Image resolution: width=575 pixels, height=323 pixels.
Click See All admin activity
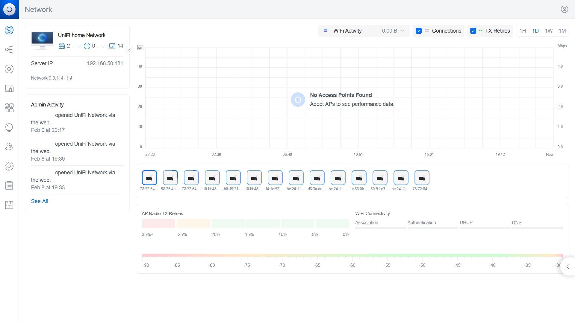(x=40, y=201)
